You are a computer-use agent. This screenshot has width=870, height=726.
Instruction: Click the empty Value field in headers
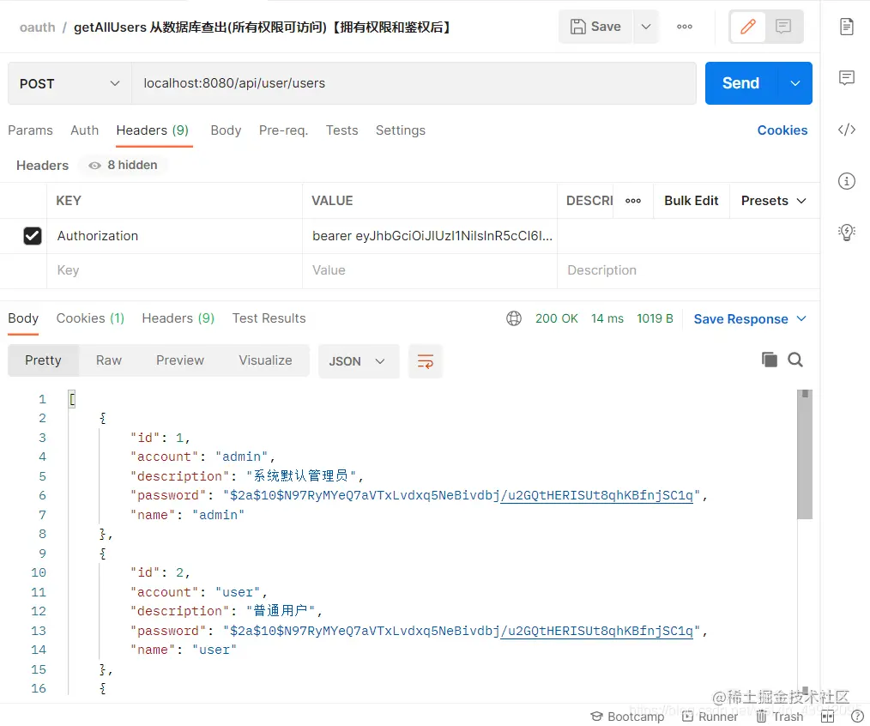point(430,270)
